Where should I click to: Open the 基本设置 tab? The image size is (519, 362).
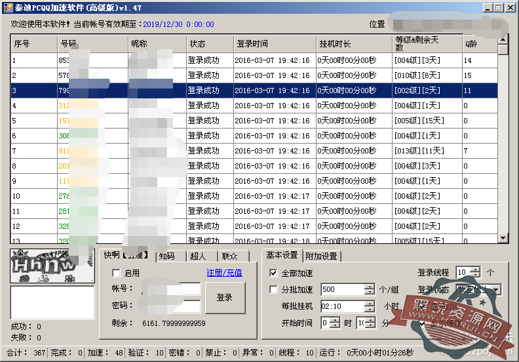click(282, 255)
